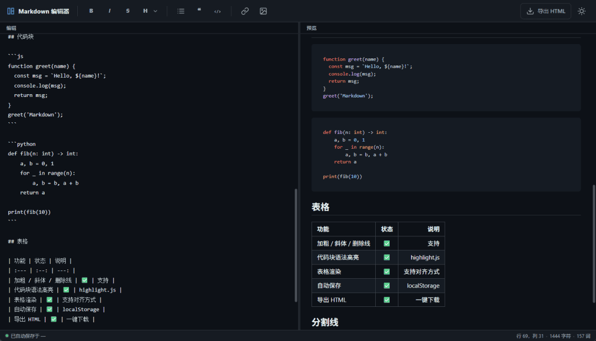The width and height of the screenshot is (596, 341).
Task: Apply strikethrough formatting
Action: pyautogui.click(x=127, y=11)
